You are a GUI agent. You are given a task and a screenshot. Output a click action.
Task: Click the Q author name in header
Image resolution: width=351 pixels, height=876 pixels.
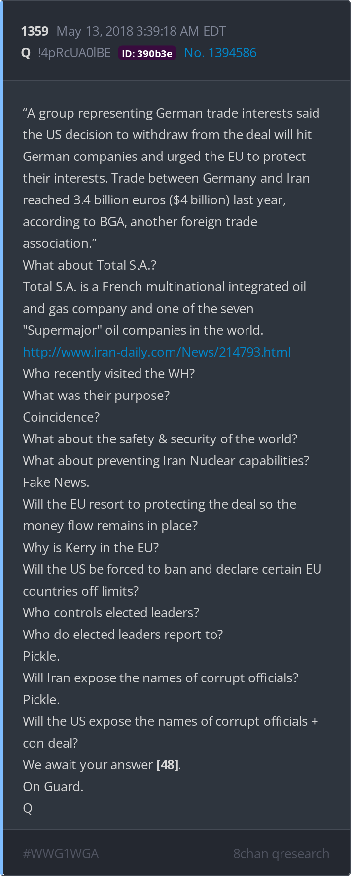(x=26, y=53)
